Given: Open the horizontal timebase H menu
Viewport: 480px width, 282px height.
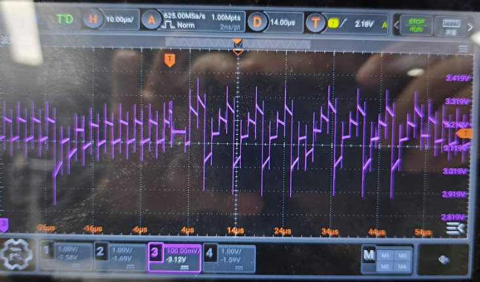Looking at the screenshot, I should [x=92, y=21].
